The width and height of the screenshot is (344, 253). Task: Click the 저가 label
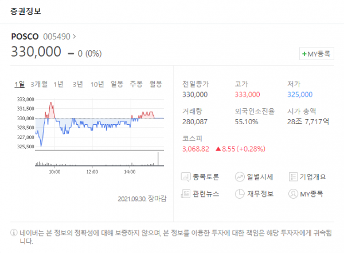tap(294, 84)
